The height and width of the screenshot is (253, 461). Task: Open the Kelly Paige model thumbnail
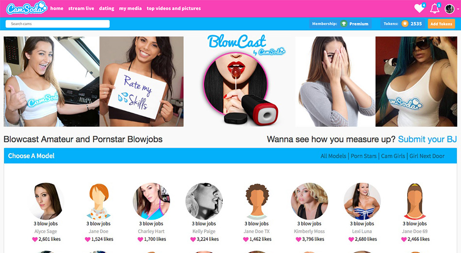(204, 201)
